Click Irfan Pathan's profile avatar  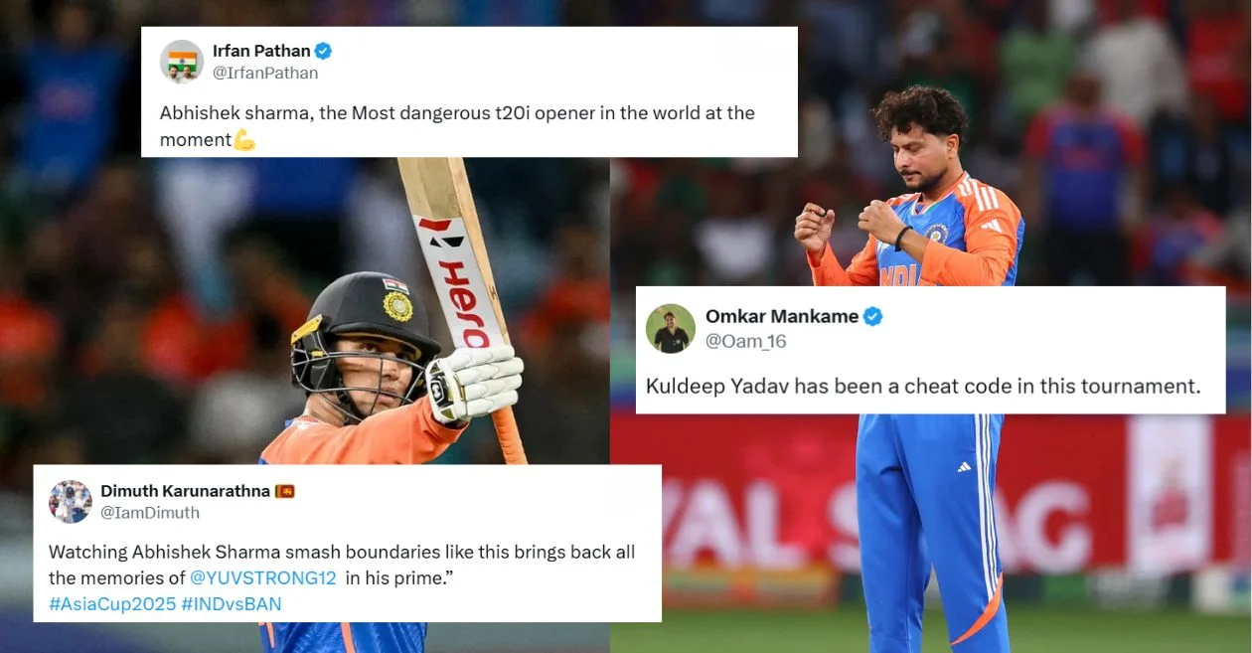tap(182, 62)
